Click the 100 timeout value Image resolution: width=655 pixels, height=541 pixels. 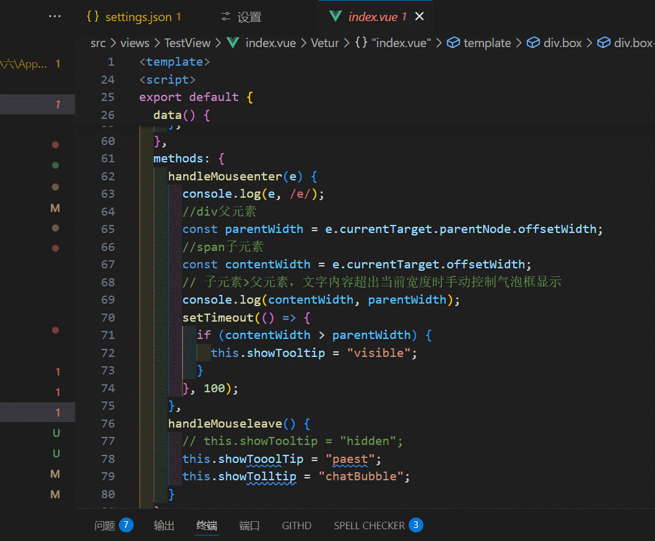(214, 389)
